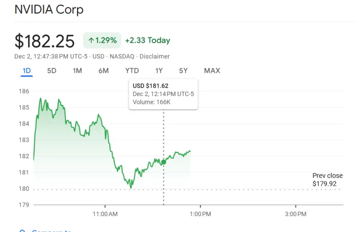The width and height of the screenshot is (357, 232).
Task: Select the 1D time range tab
Action: point(27,71)
